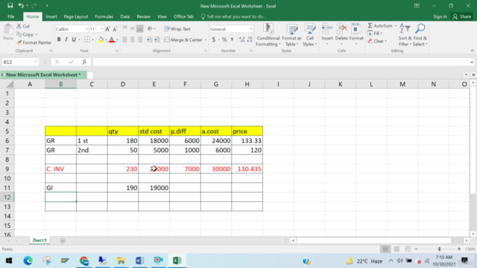The height and width of the screenshot is (268, 477).
Task: Align cell text to the left
Action: [x=124, y=39]
